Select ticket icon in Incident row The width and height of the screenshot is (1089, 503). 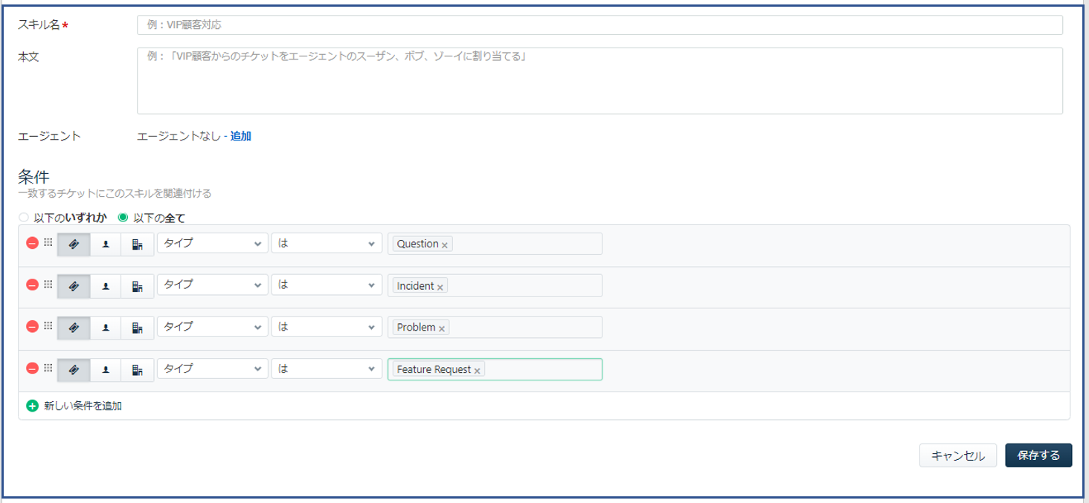click(x=74, y=286)
